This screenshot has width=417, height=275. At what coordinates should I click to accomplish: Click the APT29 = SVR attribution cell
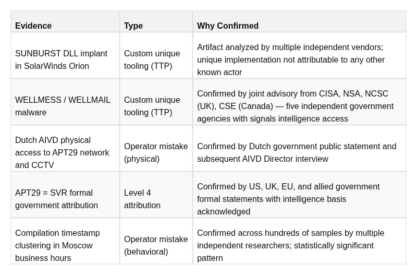coord(65,195)
